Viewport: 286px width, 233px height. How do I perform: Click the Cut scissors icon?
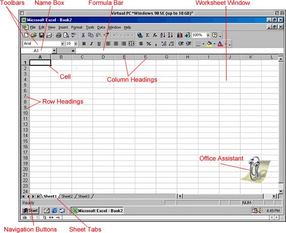click(83, 35)
